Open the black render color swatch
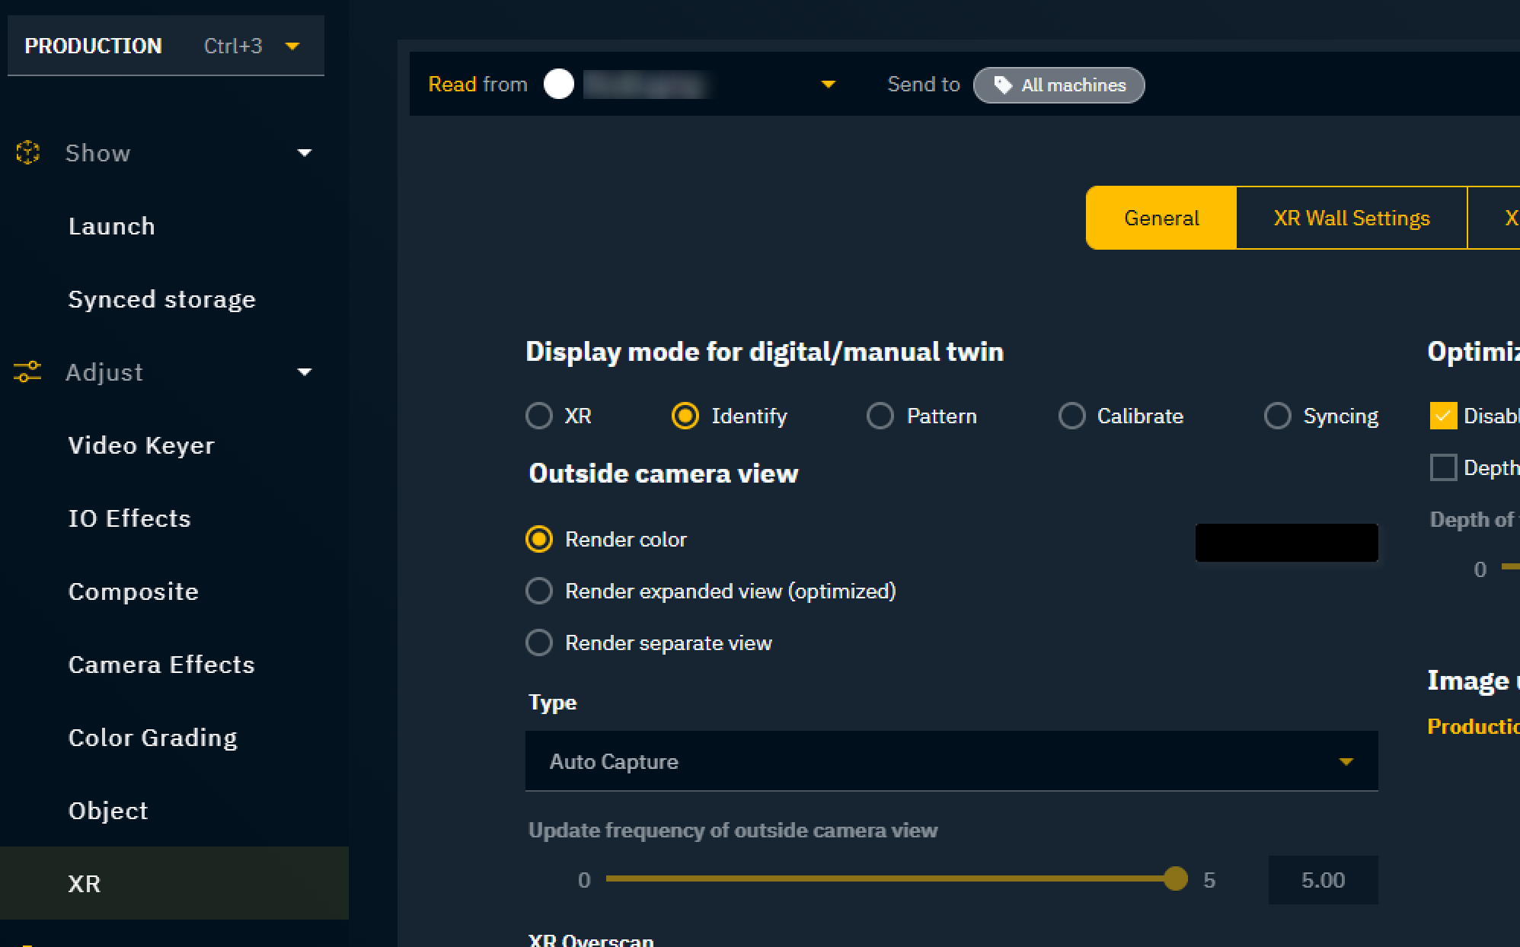This screenshot has width=1520, height=947. [1286, 543]
